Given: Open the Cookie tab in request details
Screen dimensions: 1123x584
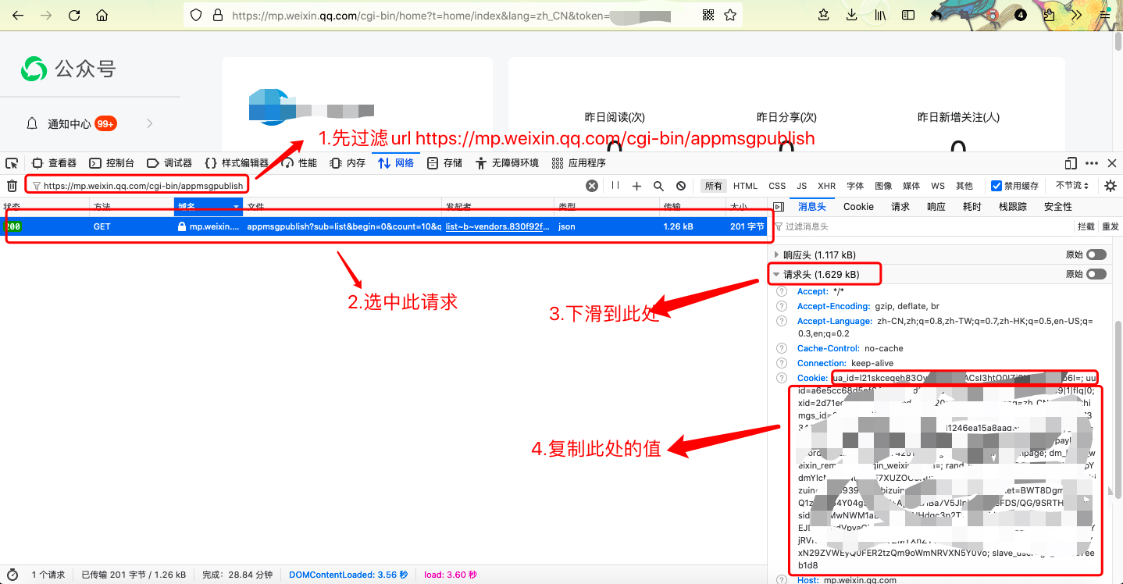Looking at the screenshot, I should (x=858, y=207).
